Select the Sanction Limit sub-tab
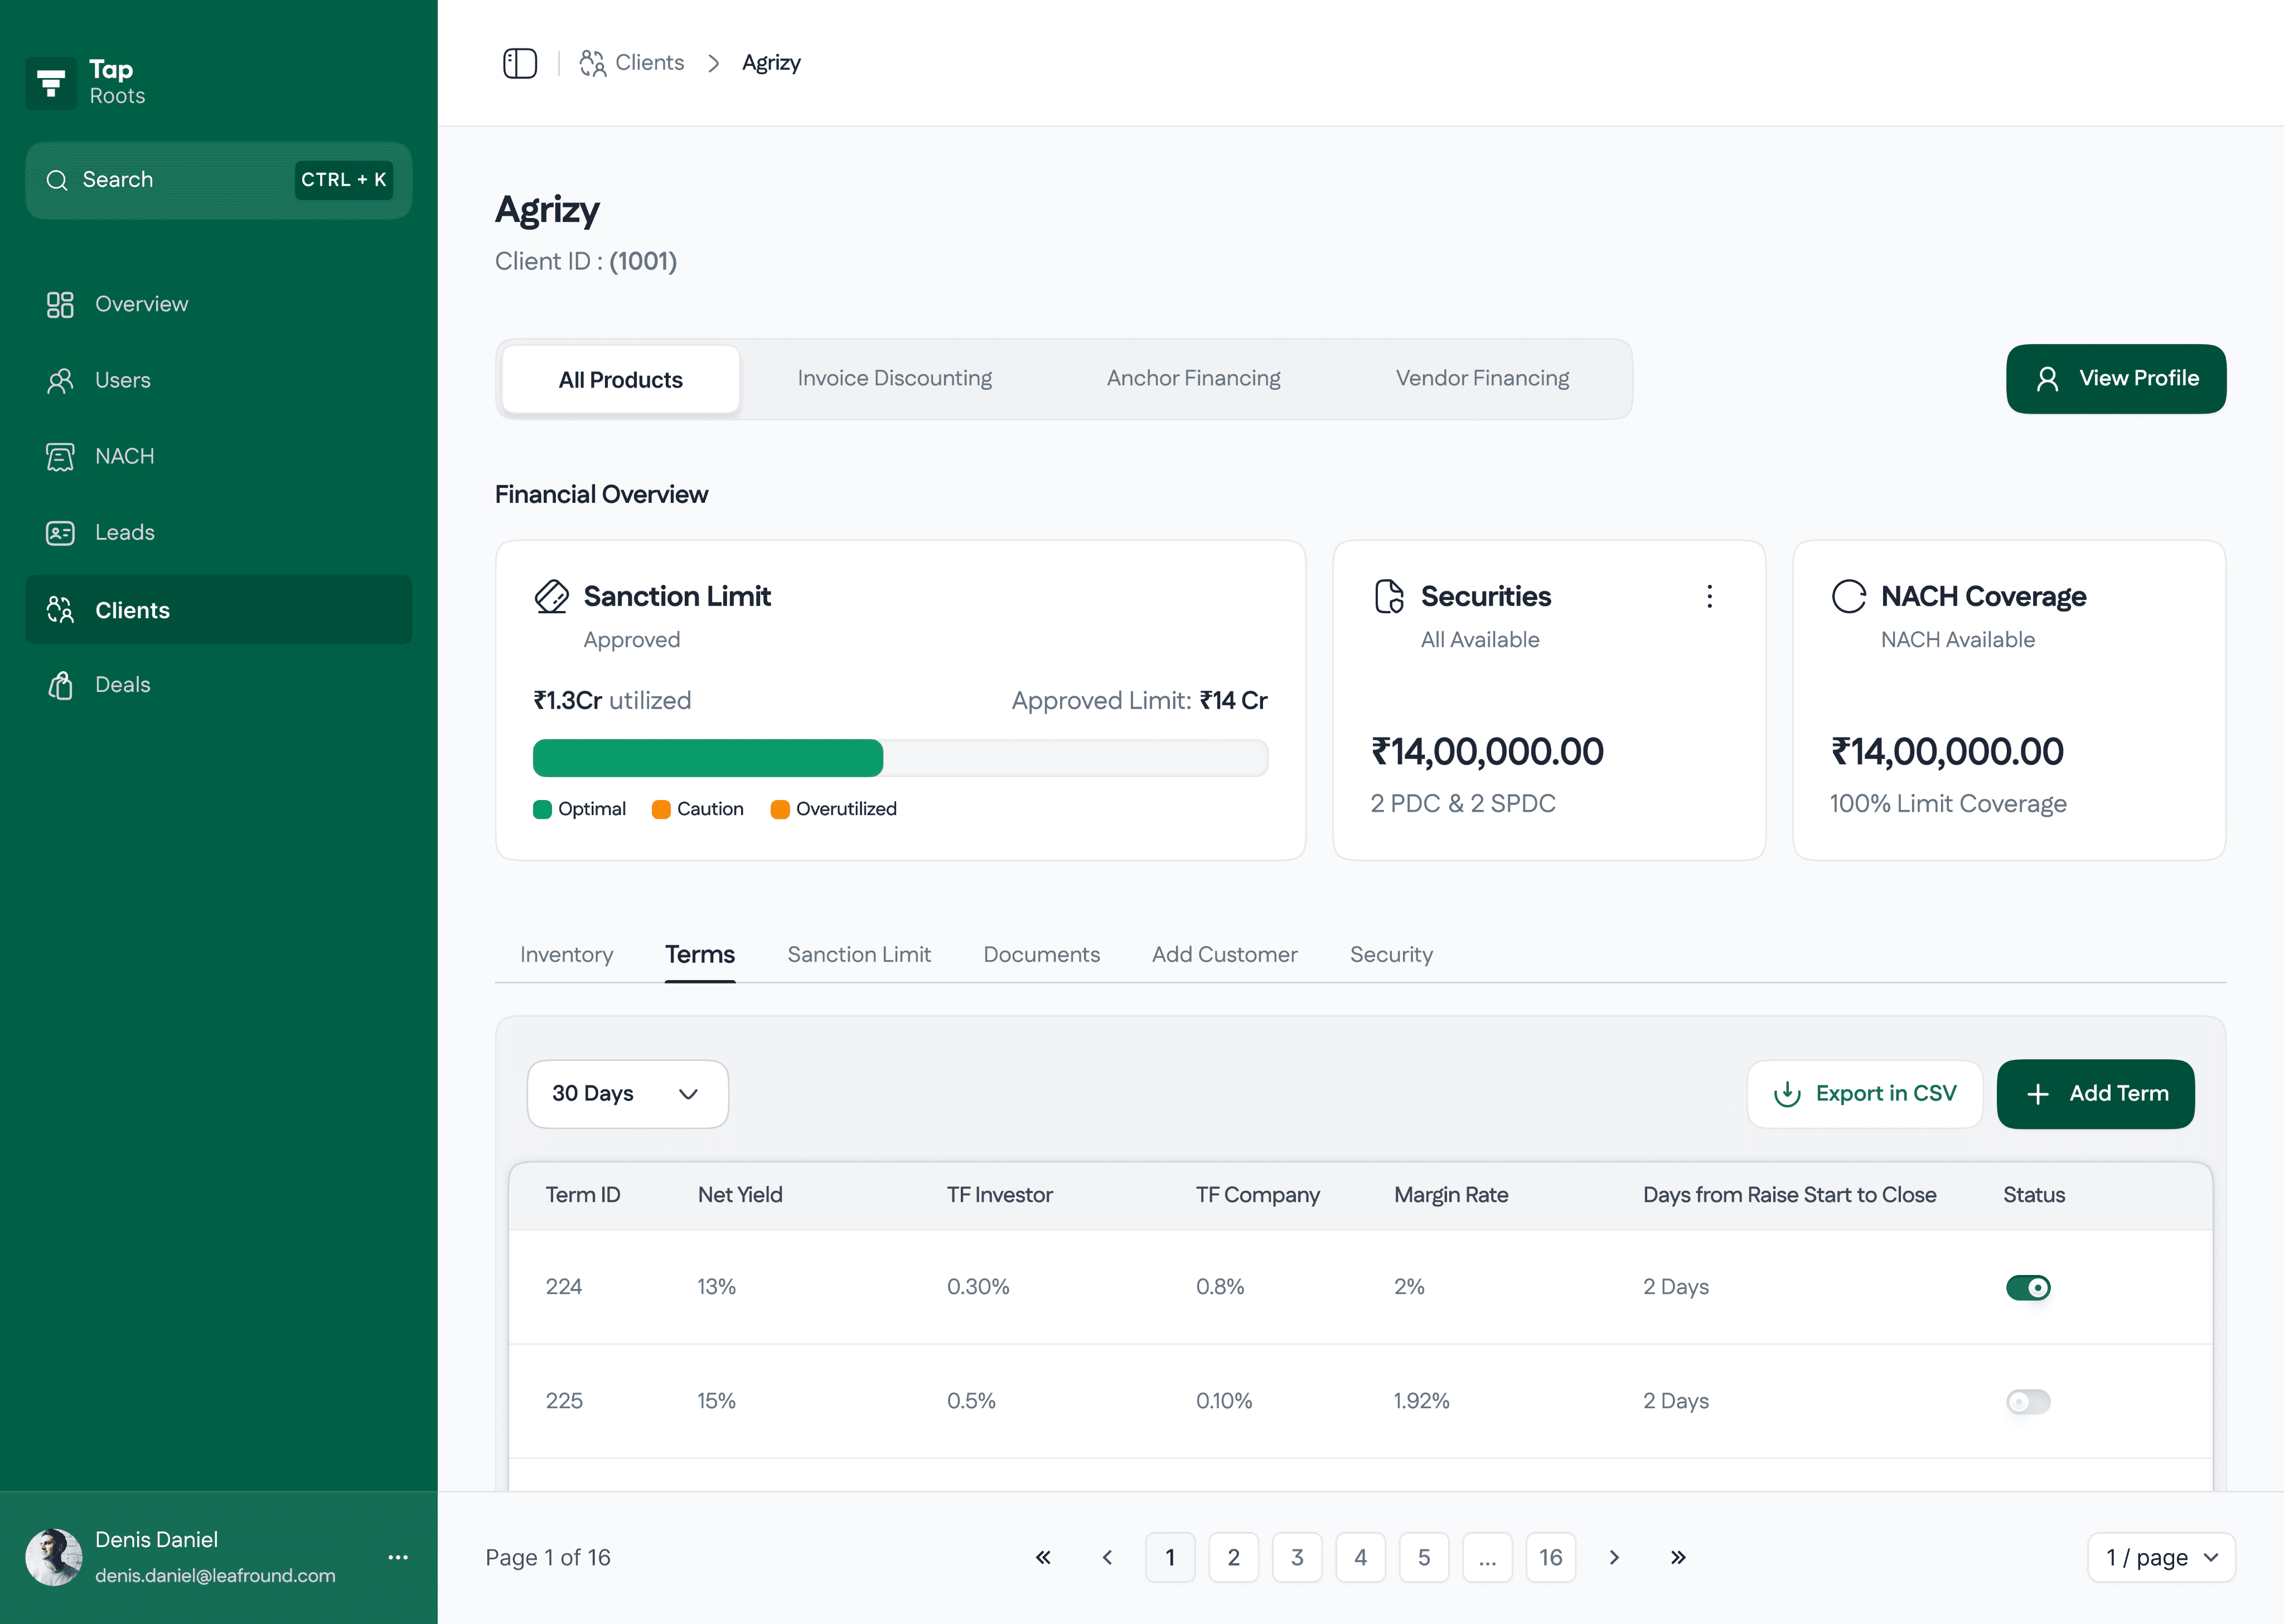The height and width of the screenshot is (1624, 2284). (x=858, y=954)
